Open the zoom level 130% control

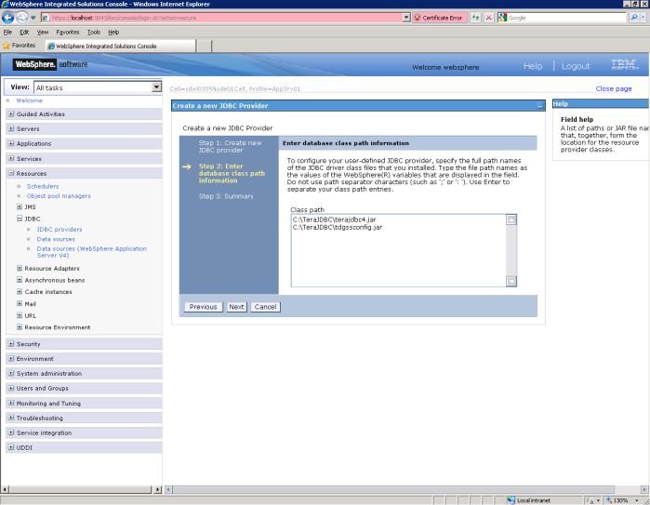[625, 500]
